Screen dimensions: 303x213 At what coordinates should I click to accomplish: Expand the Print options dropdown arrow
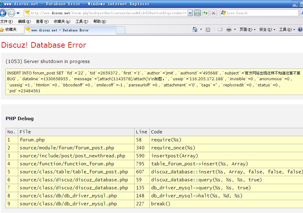[x=235, y=30]
